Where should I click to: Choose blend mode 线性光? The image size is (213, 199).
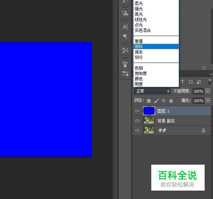pos(156,20)
